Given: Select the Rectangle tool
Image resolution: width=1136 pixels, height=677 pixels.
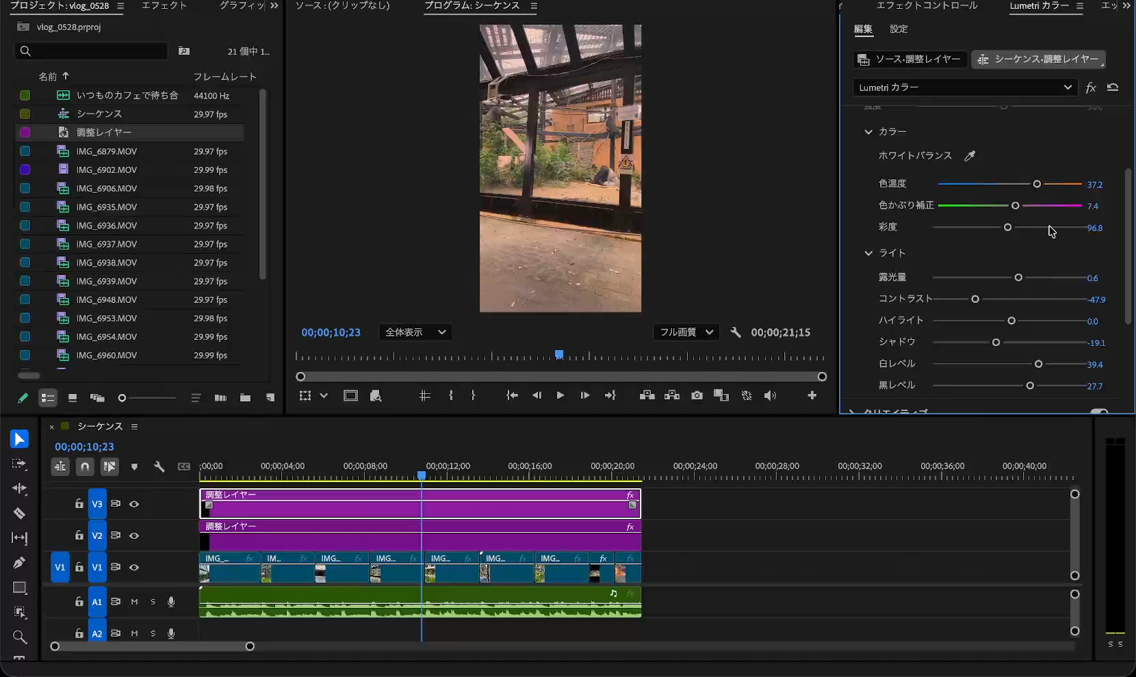Looking at the screenshot, I should pos(19,587).
